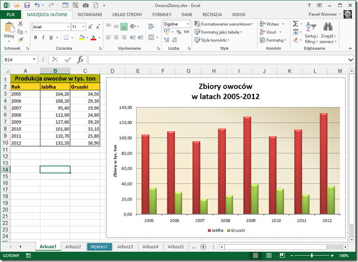Confirm entry with the checkmark icon
This screenshot has height=262, width=358.
point(68,60)
